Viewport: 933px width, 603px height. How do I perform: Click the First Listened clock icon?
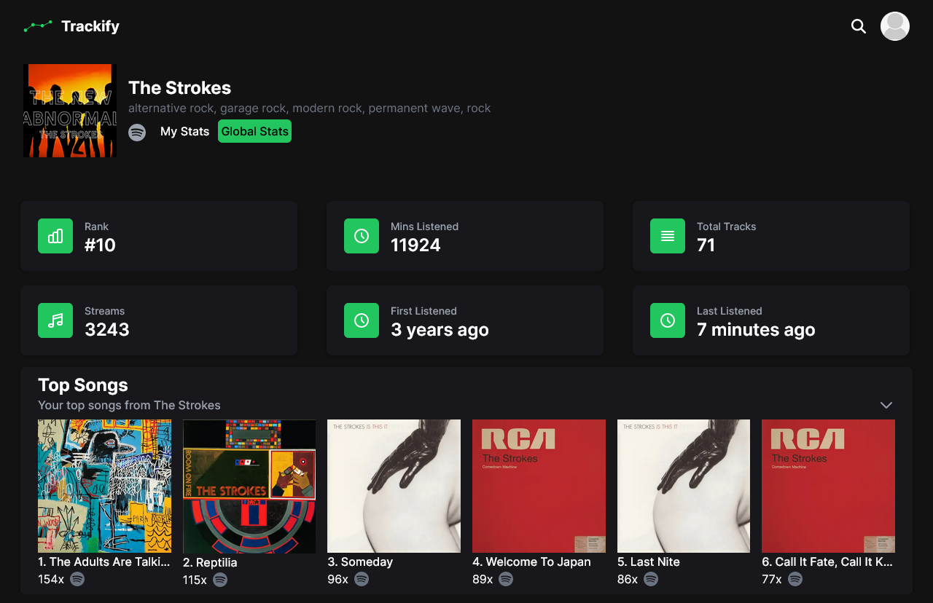click(362, 320)
